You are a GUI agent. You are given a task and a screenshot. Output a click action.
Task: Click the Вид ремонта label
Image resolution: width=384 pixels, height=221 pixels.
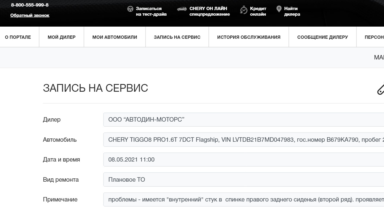61,180
